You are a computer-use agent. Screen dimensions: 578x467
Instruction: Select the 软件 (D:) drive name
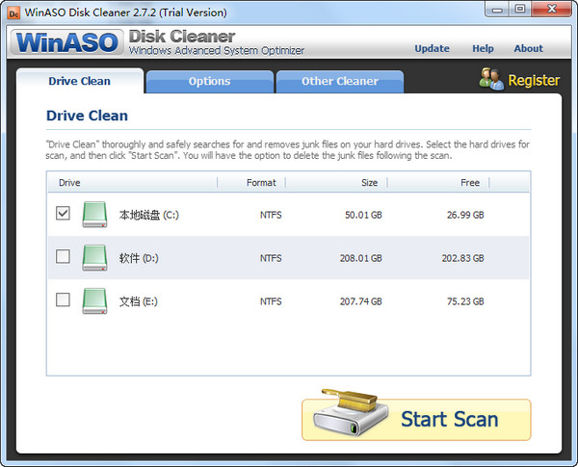pyautogui.click(x=139, y=258)
